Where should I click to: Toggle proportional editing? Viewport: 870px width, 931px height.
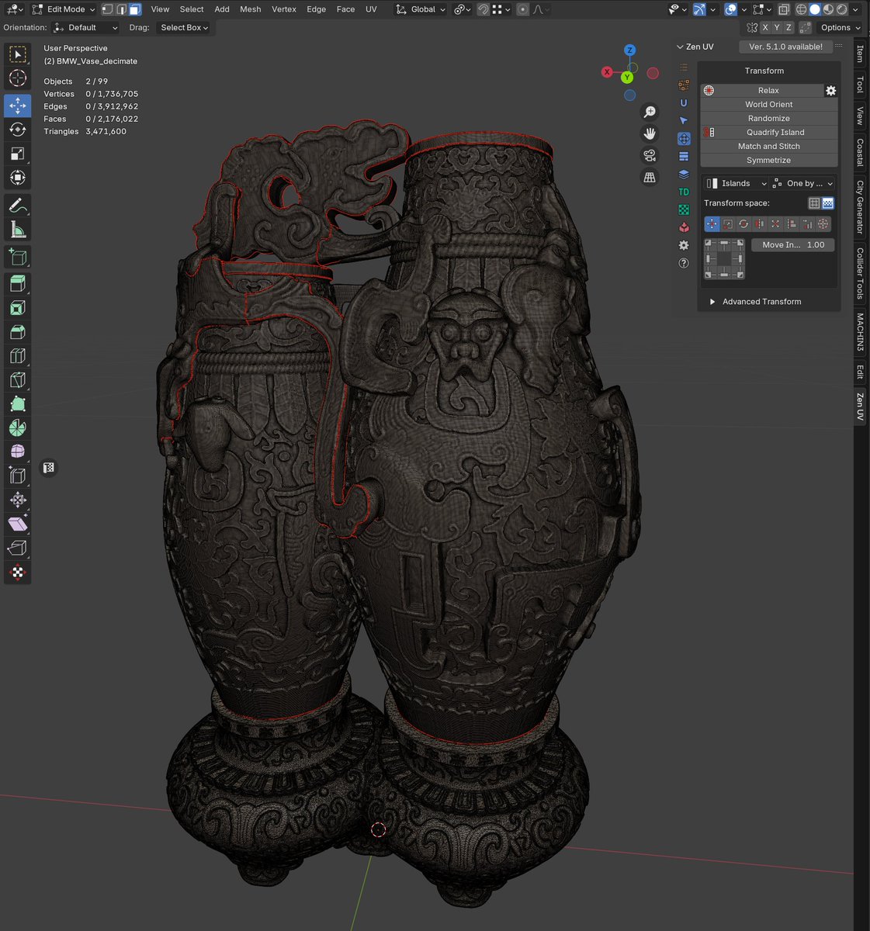[x=523, y=9]
